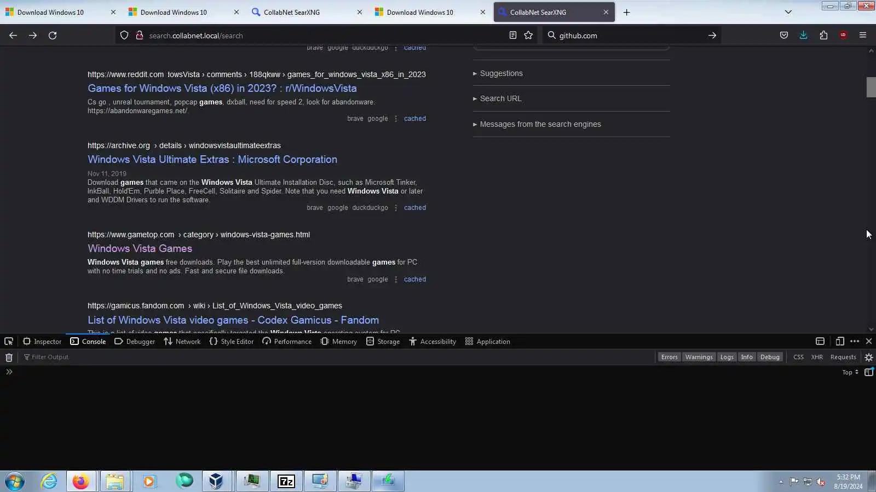Switch to the Accessibility panel

tap(433, 342)
